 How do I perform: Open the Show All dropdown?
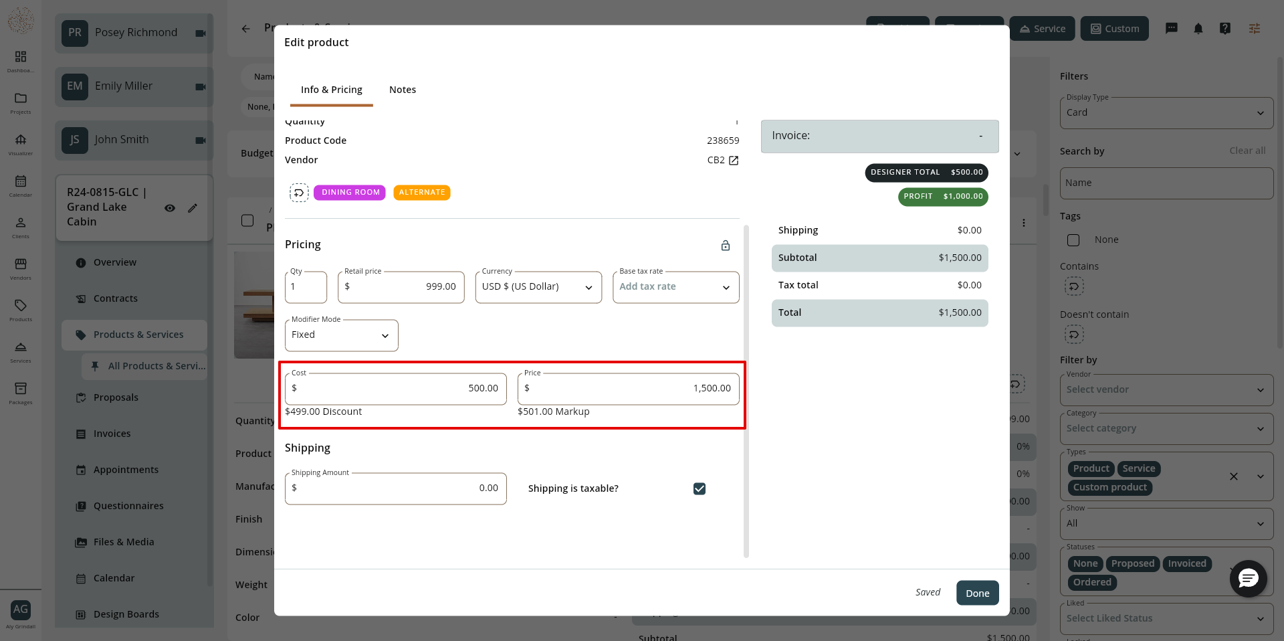[1166, 524]
